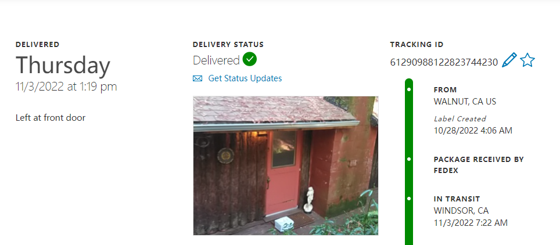Click the Delivered status text

point(216,60)
